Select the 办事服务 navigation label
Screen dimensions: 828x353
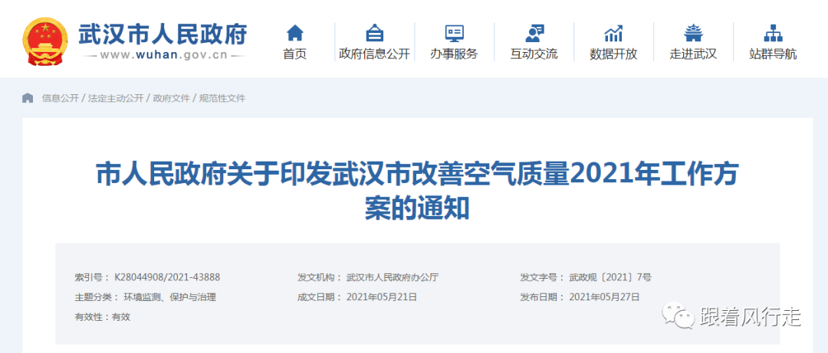click(454, 54)
